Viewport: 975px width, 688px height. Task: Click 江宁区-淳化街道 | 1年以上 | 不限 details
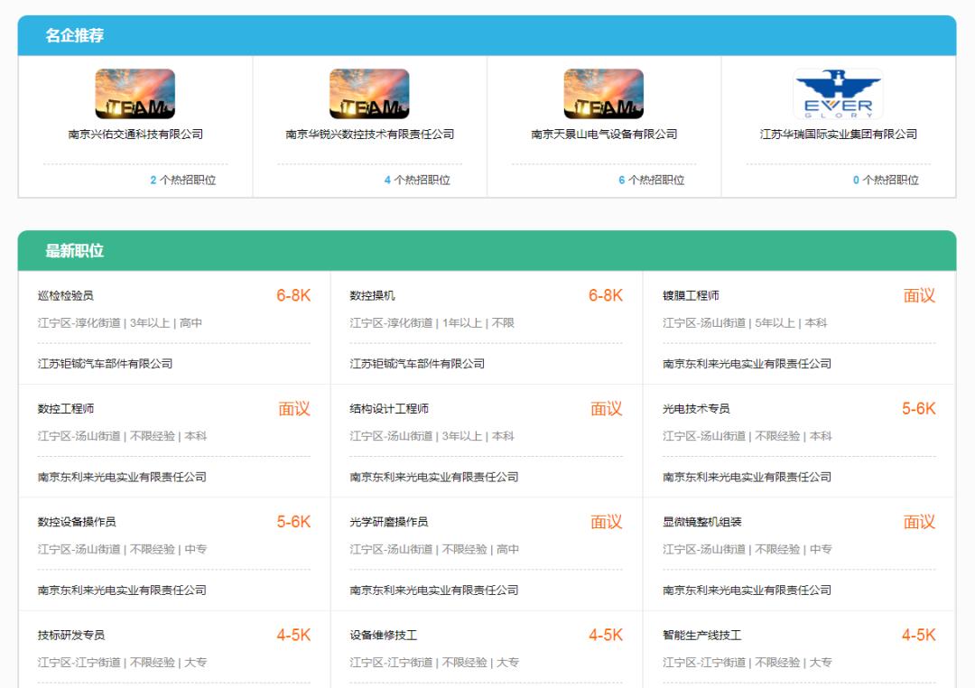tap(432, 323)
